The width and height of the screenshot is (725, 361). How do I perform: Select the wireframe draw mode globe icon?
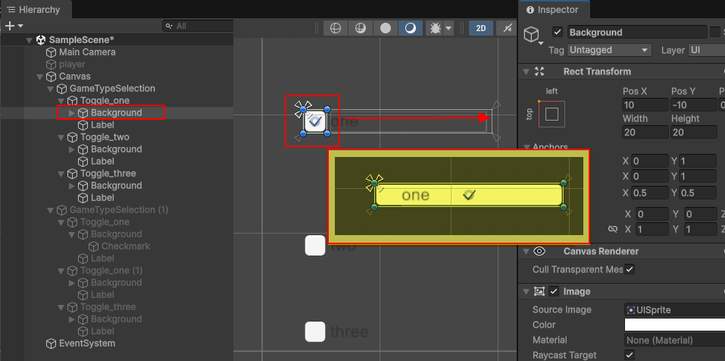tap(336, 28)
